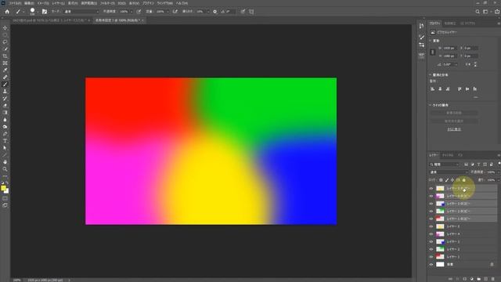Open the brush painting mode dropdown

[81, 12]
